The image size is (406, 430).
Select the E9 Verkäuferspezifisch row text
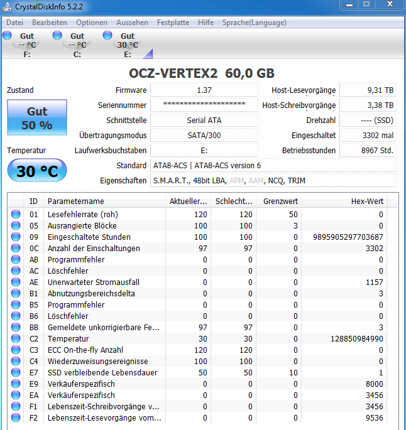81,384
